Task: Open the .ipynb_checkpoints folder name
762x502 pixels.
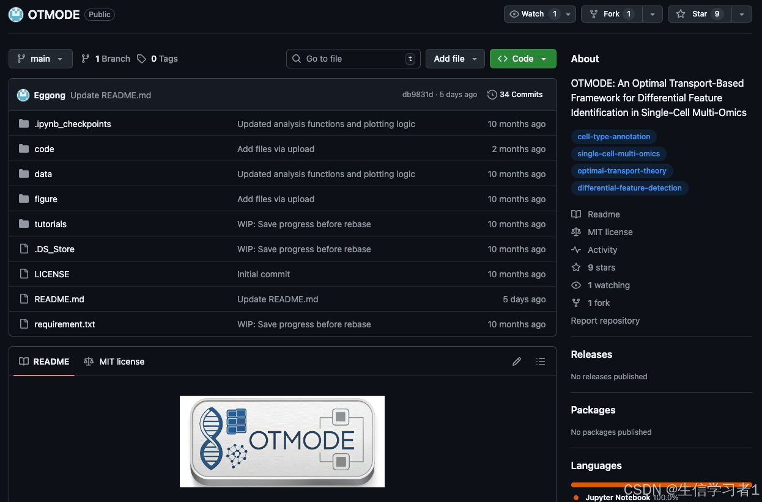Action: [x=73, y=124]
